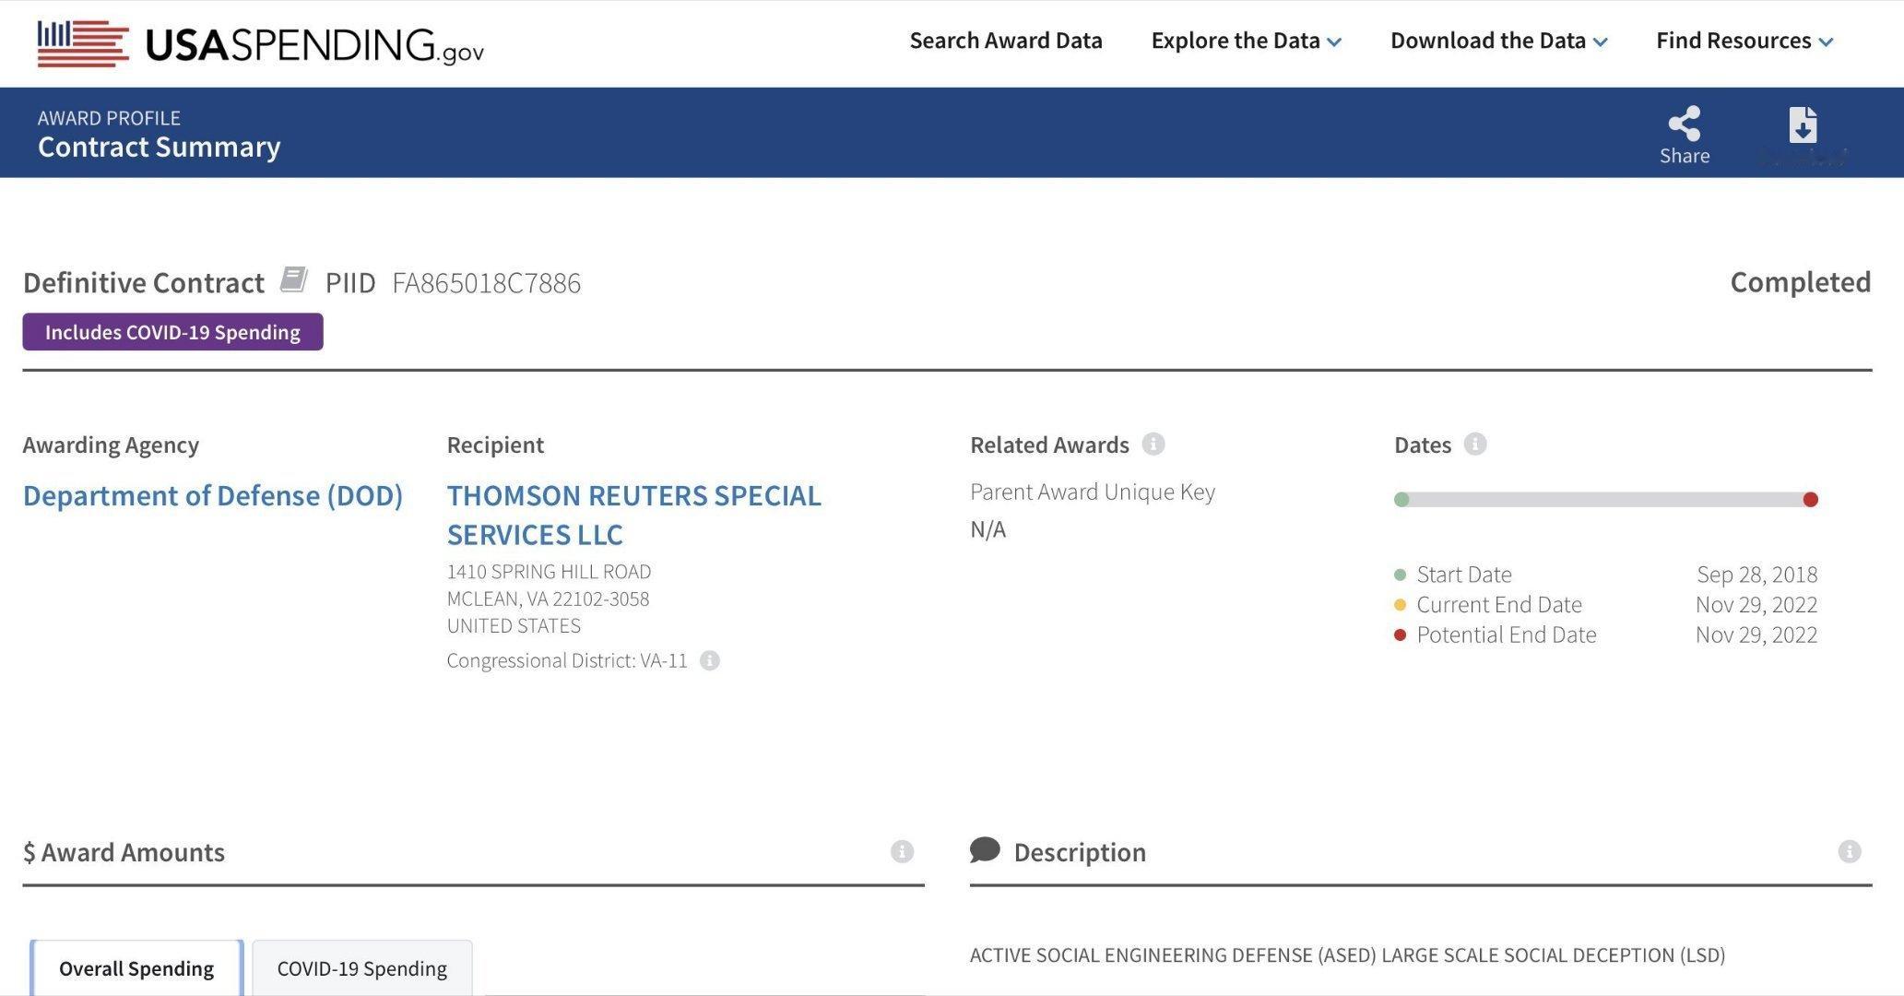Click the info icon next to Congressional District
This screenshot has height=996, width=1904.
(x=709, y=658)
